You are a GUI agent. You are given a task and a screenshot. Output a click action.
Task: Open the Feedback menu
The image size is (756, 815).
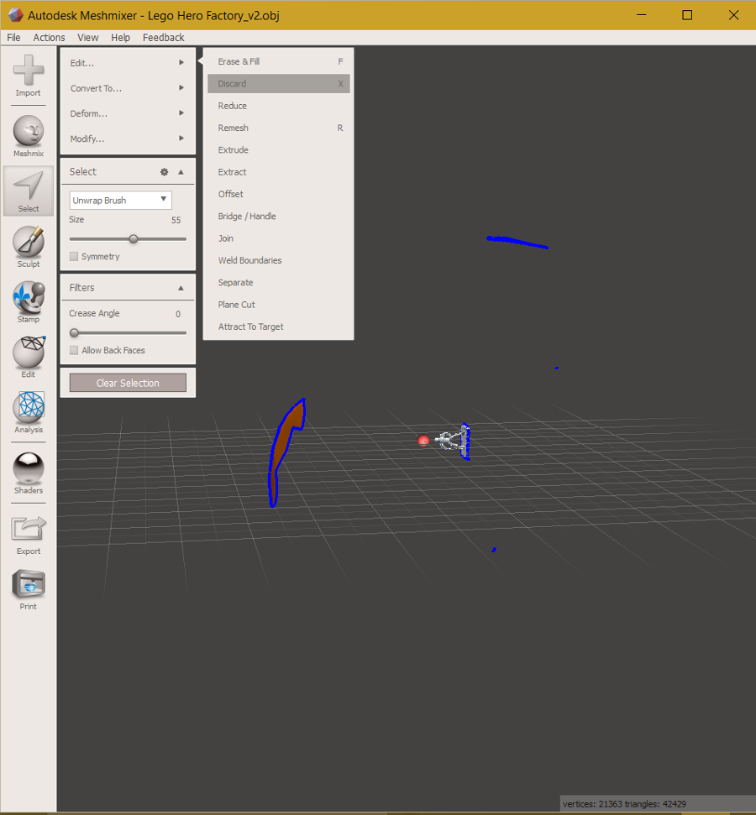click(163, 38)
